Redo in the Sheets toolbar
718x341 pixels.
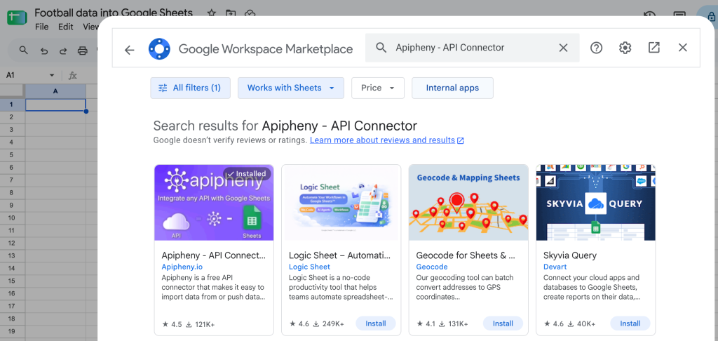click(63, 51)
